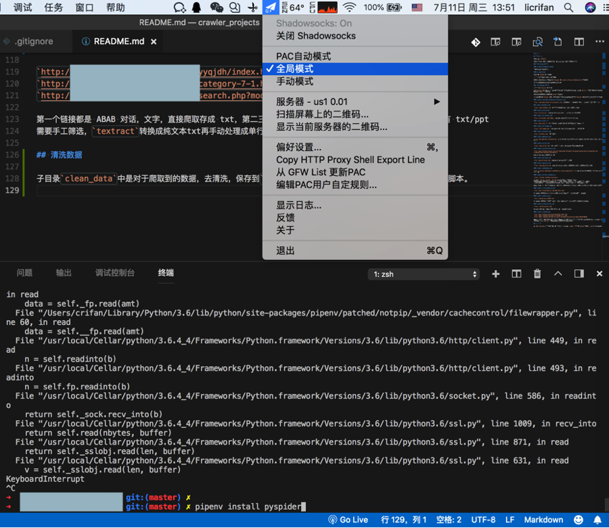The height and width of the screenshot is (528, 609).
Task: Choose 关闭 Shadowsocks menu entry
Action: pyautogui.click(x=355, y=36)
